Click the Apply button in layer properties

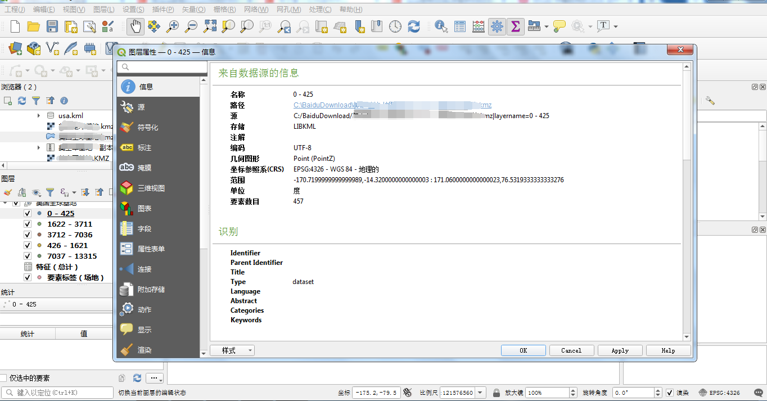(x=620, y=350)
